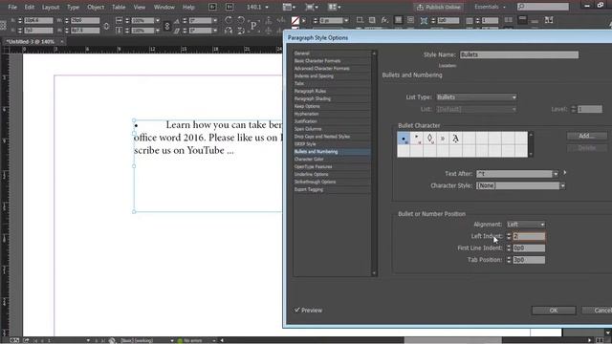This screenshot has width=612, height=344.
Task: Click the Publish Online button
Action: (x=439, y=7)
